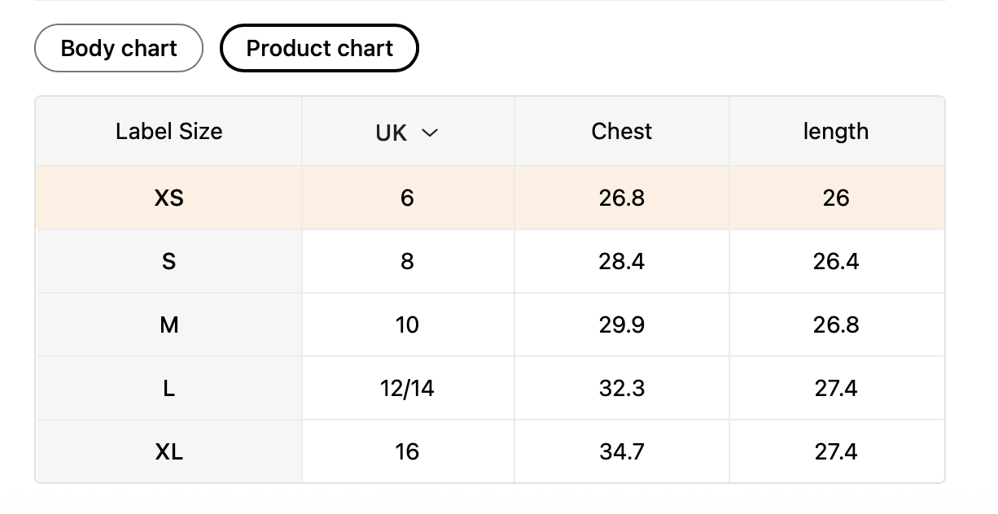The width and height of the screenshot is (998, 514).
Task: Select the XL size row label
Action: [x=169, y=451]
